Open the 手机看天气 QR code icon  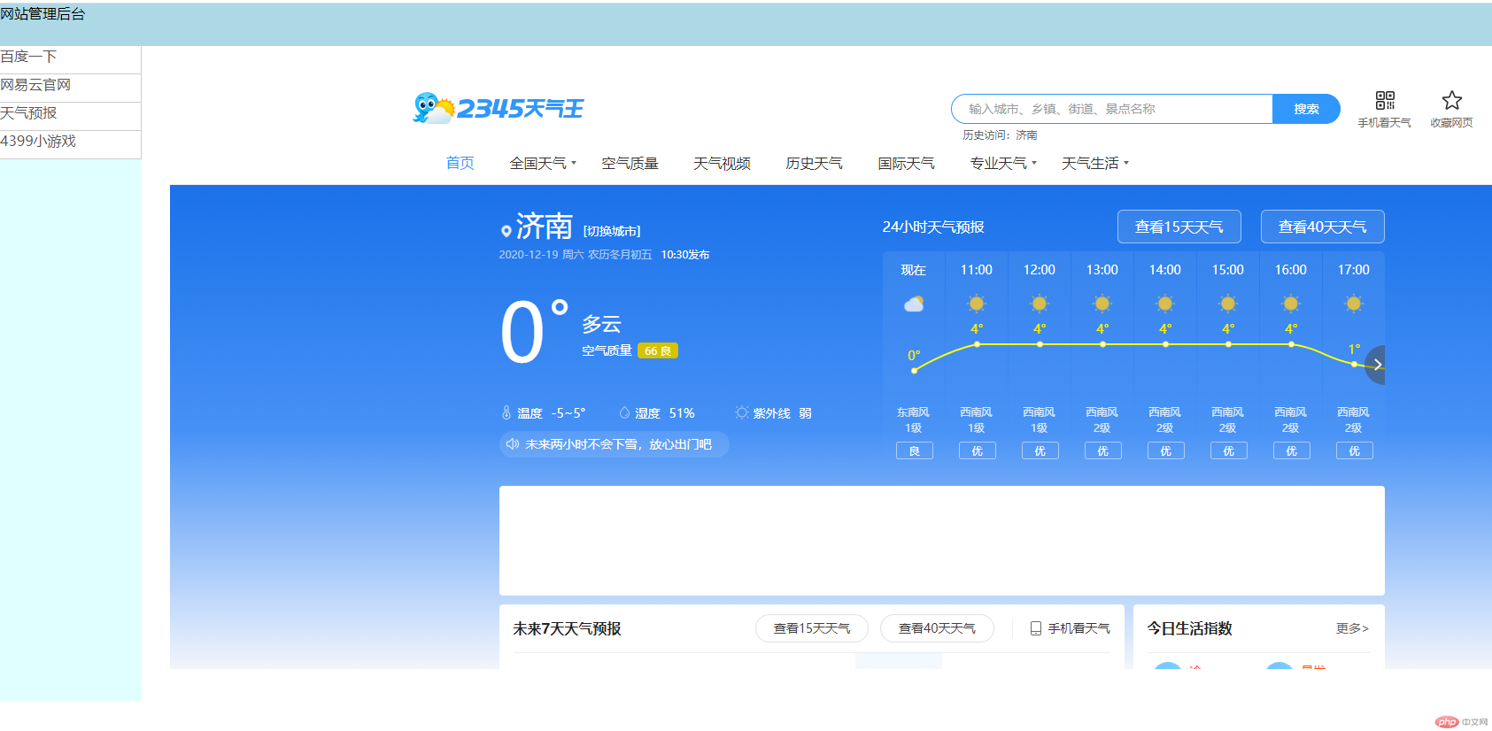1385,100
